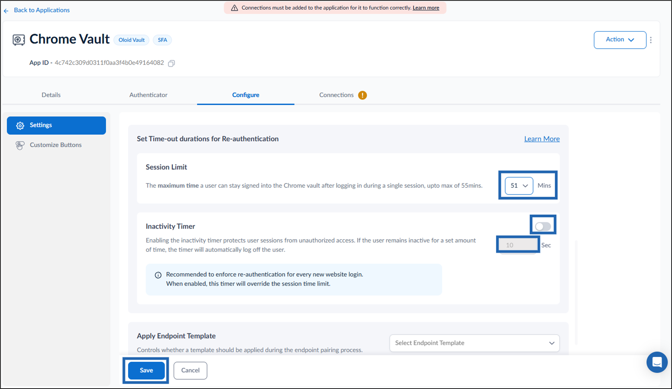Go Back to Applications
The height and width of the screenshot is (389, 672).
pyautogui.click(x=42, y=10)
